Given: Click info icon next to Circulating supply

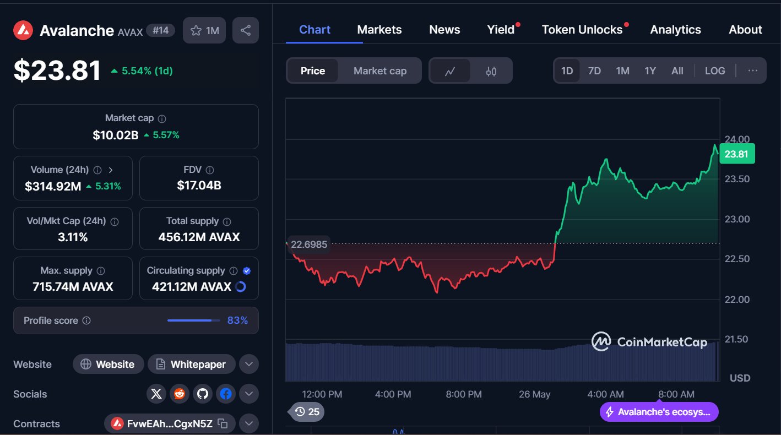Looking at the screenshot, I should tap(234, 271).
